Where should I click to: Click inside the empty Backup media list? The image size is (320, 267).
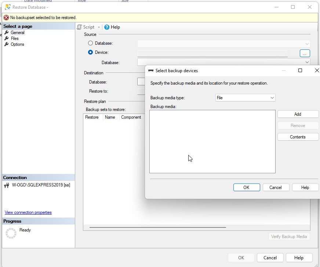click(x=212, y=141)
